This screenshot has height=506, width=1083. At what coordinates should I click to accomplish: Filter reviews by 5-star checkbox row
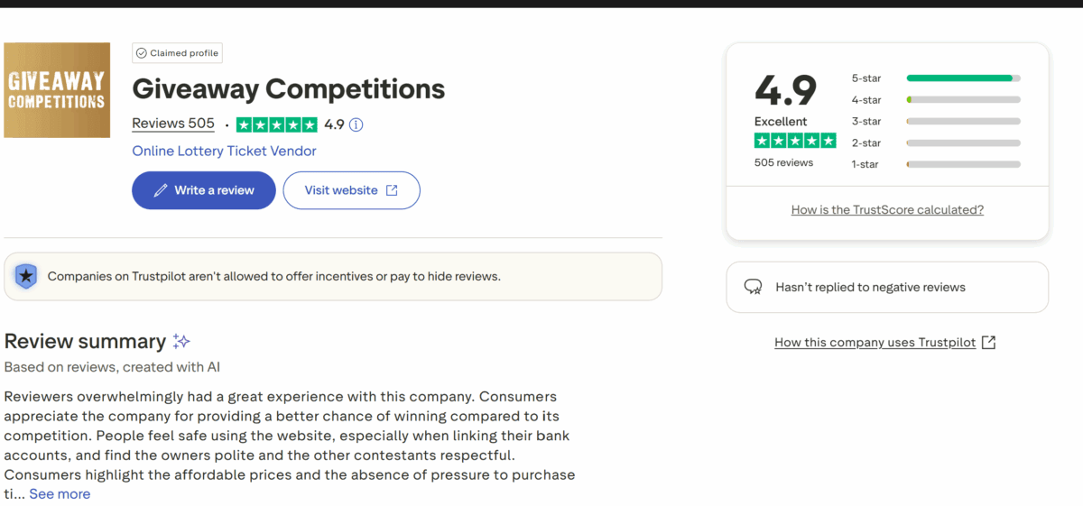pos(935,78)
